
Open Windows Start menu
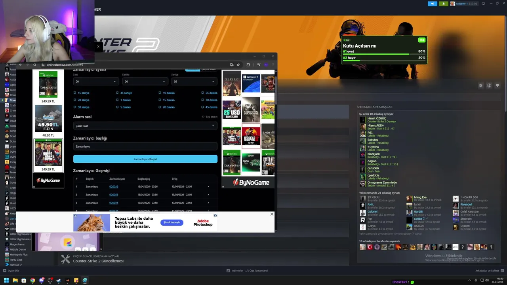point(6,281)
